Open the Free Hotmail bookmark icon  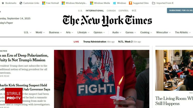[x=44, y=3]
